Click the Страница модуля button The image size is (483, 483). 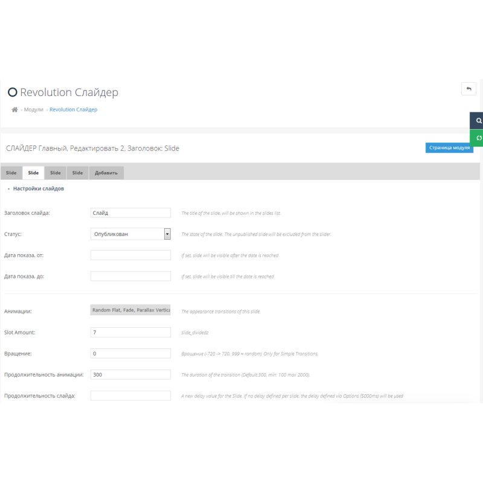click(449, 147)
